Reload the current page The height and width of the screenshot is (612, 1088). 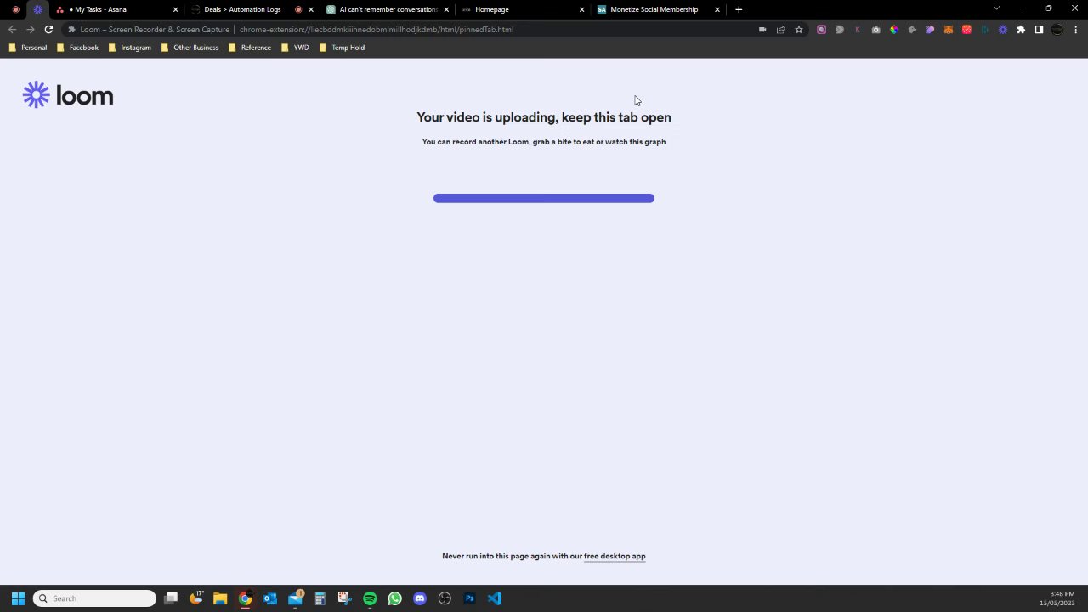point(48,29)
